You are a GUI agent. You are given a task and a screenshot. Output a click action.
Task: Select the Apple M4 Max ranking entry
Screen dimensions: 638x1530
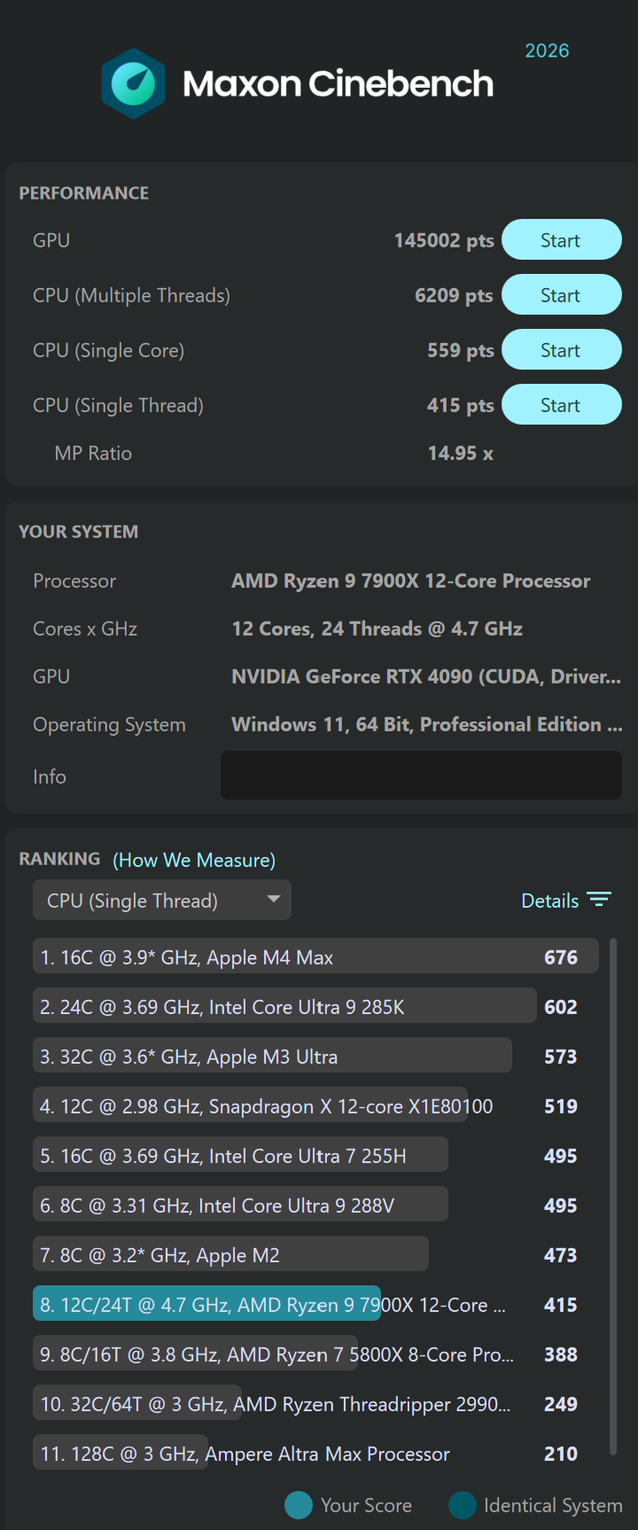pyautogui.click(x=315, y=957)
